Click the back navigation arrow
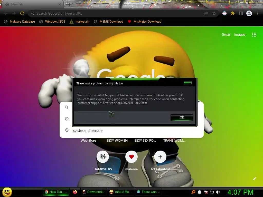Image resolution: width=263 pixels, height=197 pixels. click(x=6, y=13)
